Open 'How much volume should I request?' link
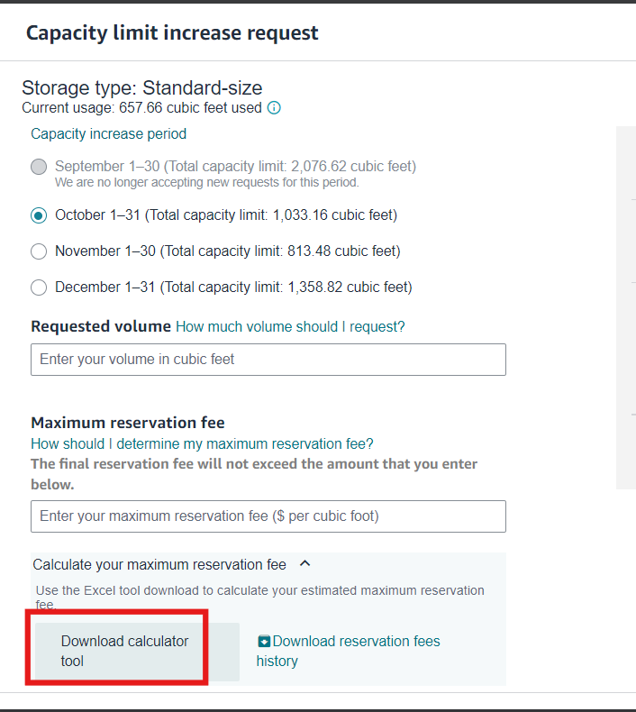The image size is (636, 712). pos(290,326)
